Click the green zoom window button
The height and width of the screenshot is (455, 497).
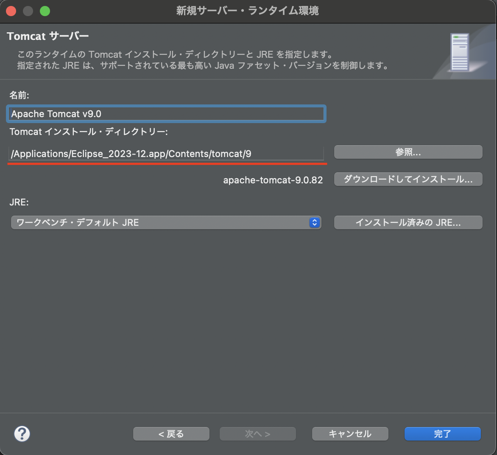point(45,11)
